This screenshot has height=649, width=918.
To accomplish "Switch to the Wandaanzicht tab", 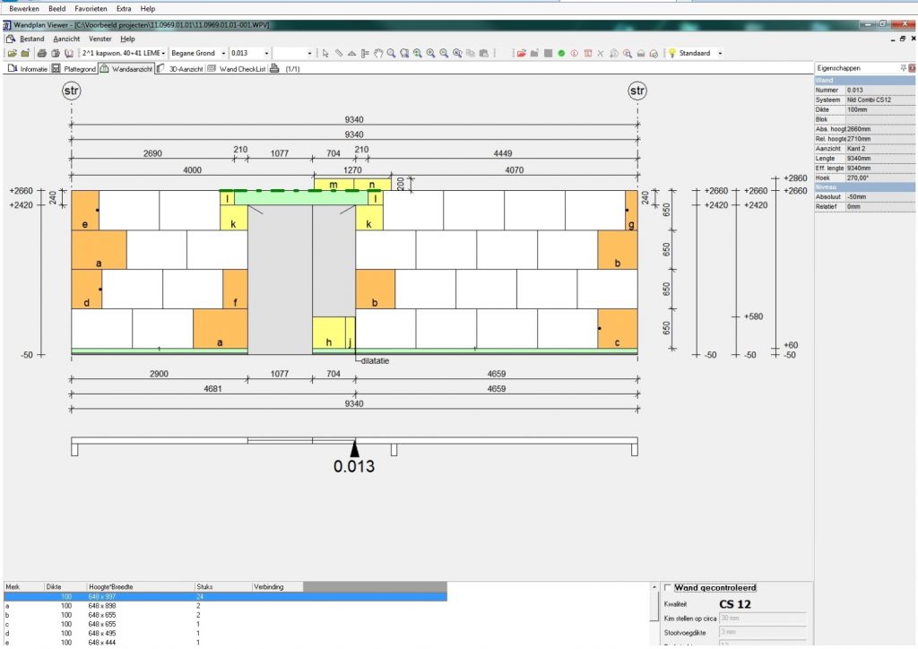I will click(126, 68).
